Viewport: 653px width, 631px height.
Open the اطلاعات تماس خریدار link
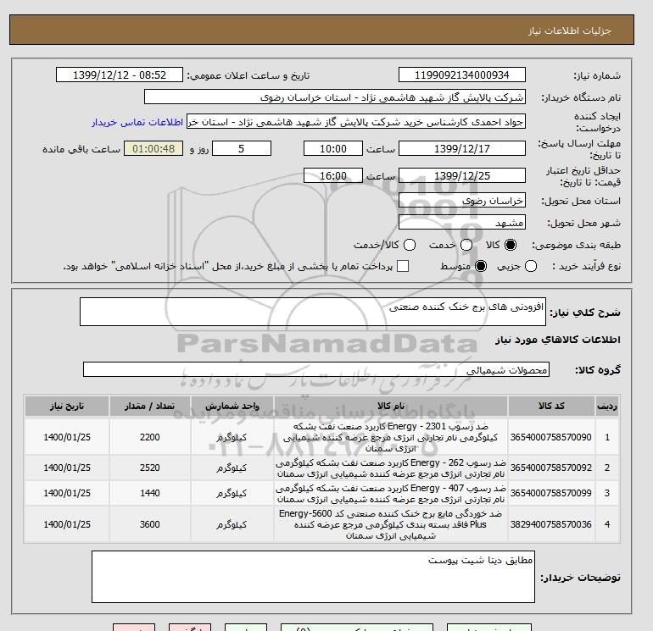click(137, 122)
